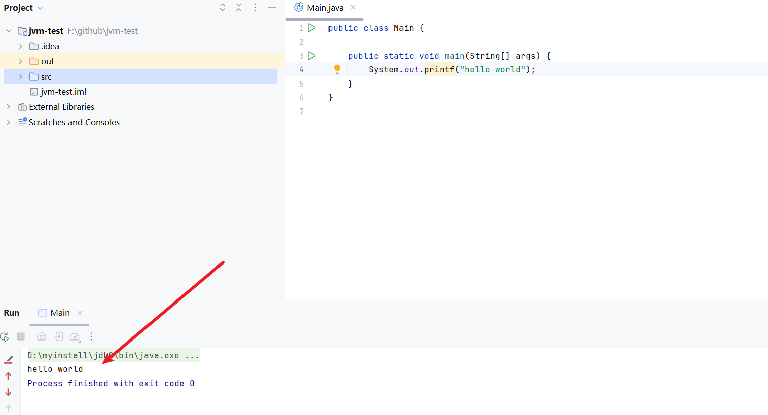Click the coverage gauge icon in Run toolbar
The width and height of the screenshot is (768, 415).
click(75, 336)
